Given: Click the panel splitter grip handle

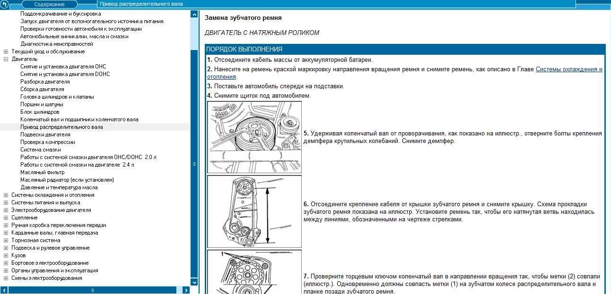Looking at the screenshot, I should 194,164.
